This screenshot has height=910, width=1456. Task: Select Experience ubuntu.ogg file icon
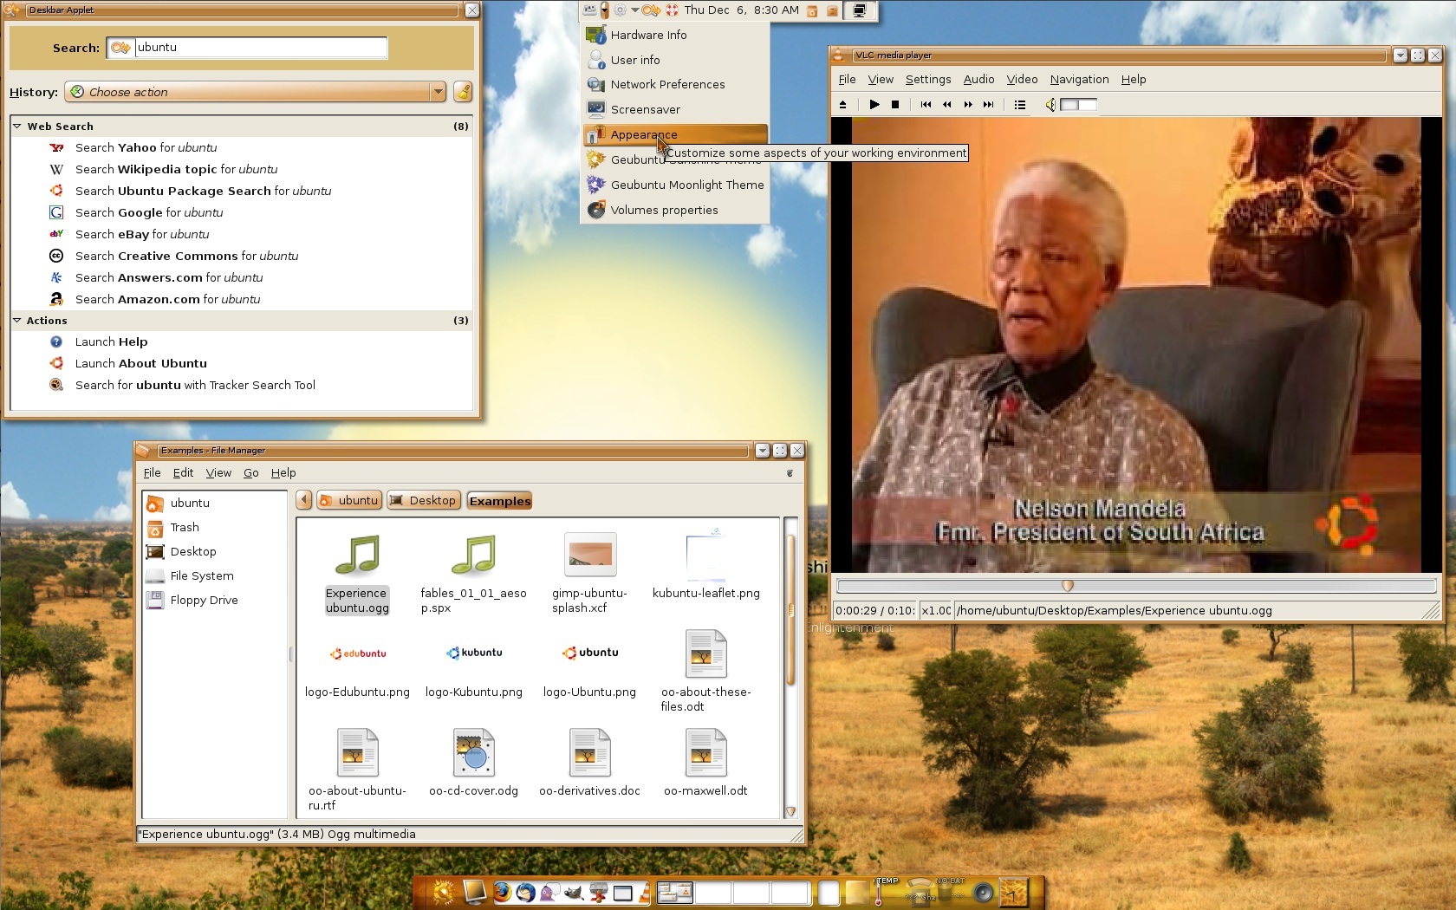(x=357, y=556)
